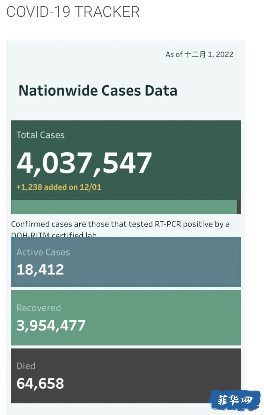
Task: Click the 4,037,547 total cases number
Action: [x=84, y=163]
